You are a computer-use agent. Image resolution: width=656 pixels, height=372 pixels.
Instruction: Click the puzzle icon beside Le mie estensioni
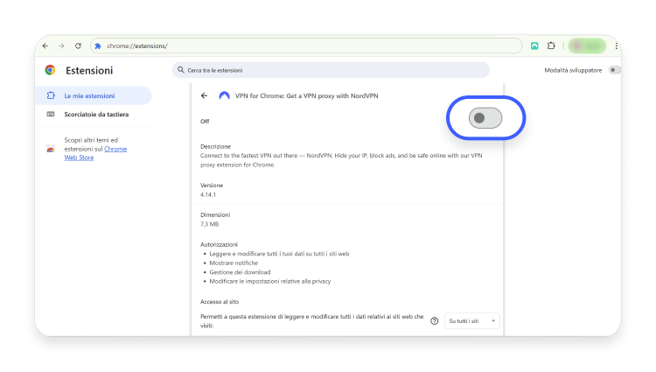point(51,95)
